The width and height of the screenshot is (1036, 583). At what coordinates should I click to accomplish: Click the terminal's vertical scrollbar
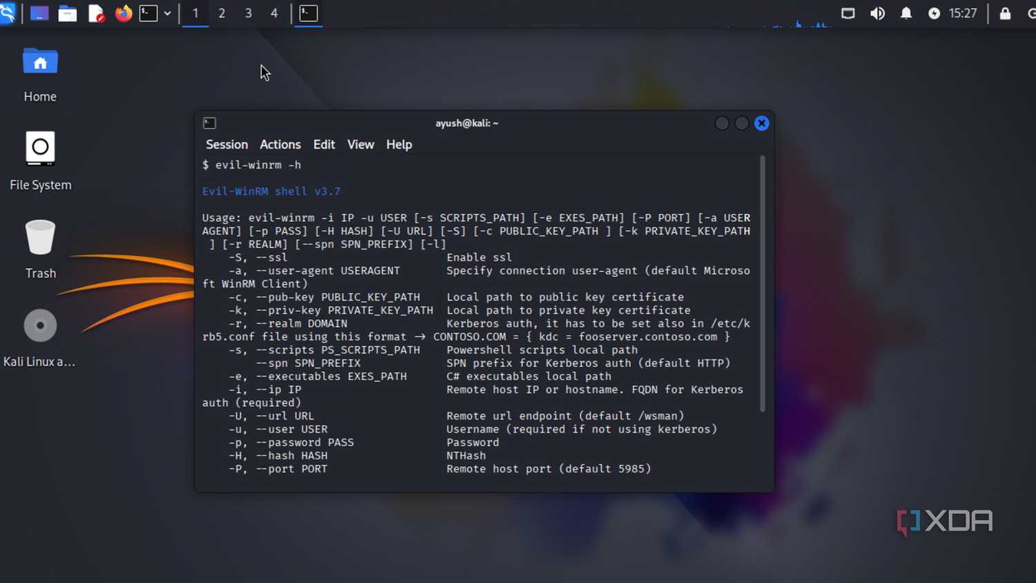coord(762,284)
